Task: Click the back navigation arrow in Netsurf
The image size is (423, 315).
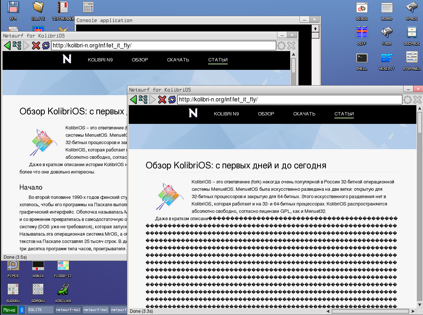Action: [x=134, y=99]
